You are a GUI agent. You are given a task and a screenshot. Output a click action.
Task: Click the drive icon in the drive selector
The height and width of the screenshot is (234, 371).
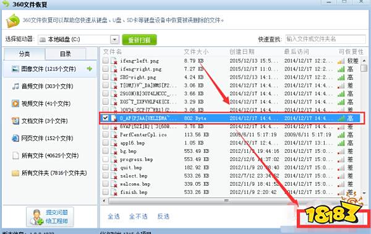pos(43,40)
